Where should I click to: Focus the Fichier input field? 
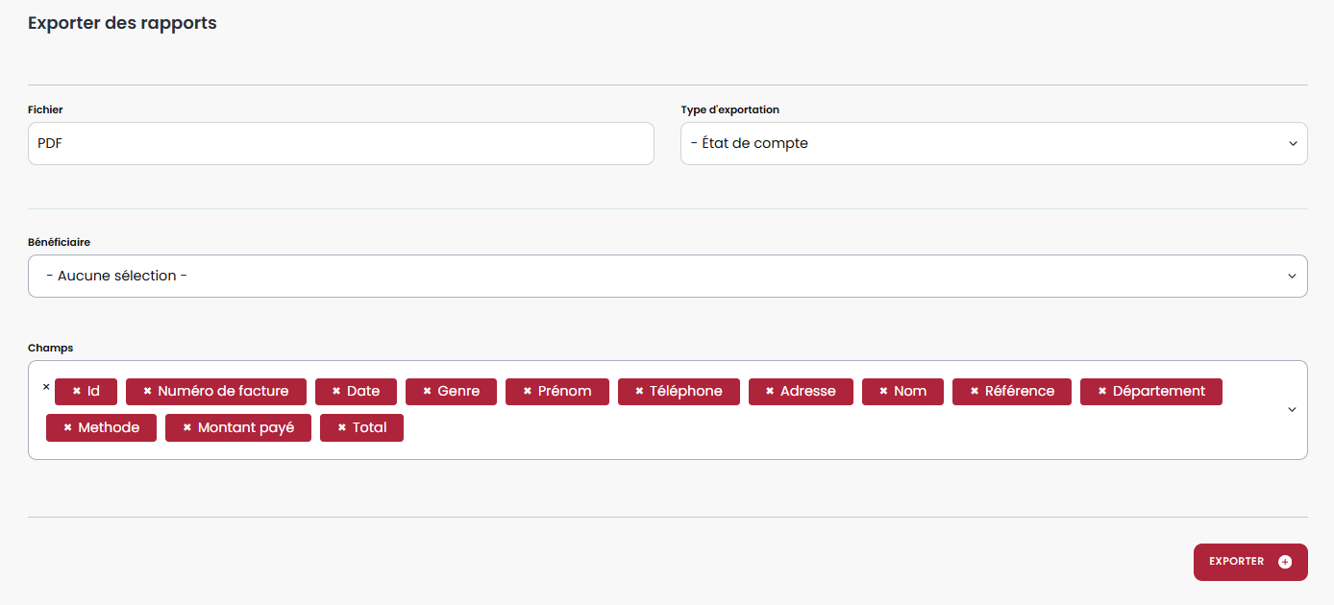pos(340,143)
